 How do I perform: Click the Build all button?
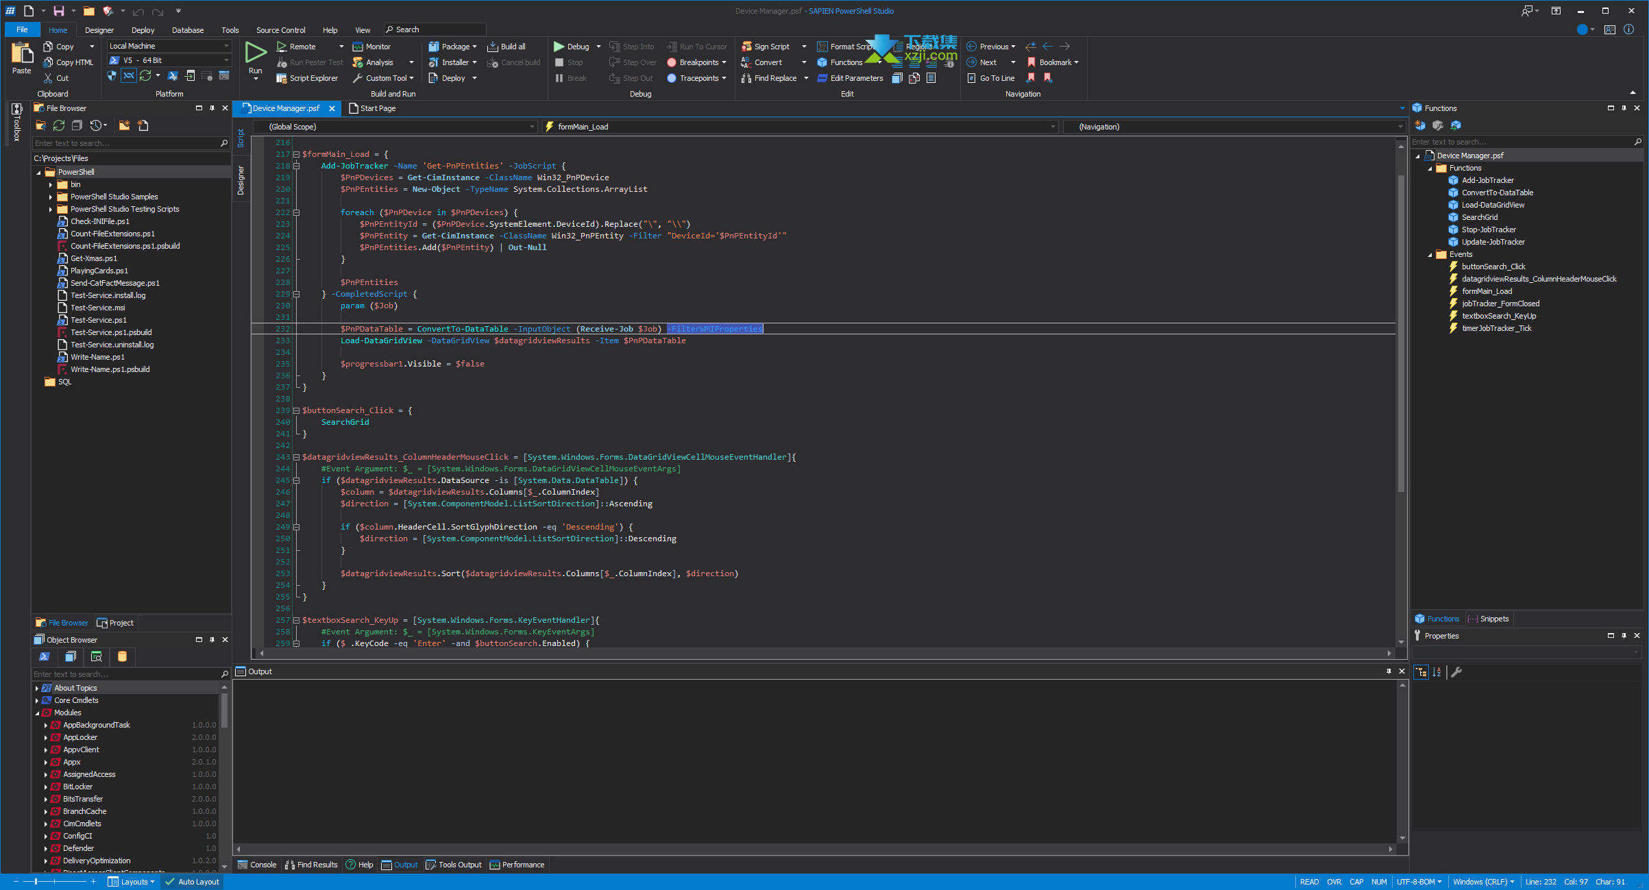coord(506,47)
